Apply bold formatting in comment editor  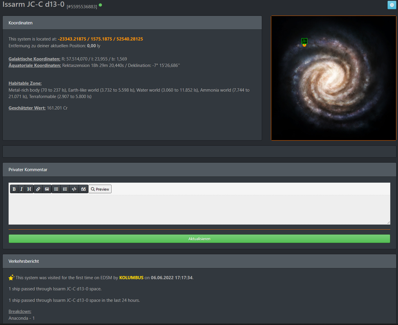tap(14, 189)
